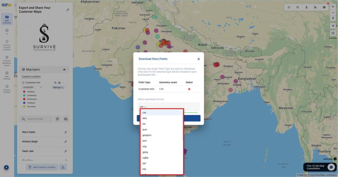This screenshot has width=338, height=177.
Task: Open the Base Map switcher icon
Action: tap(333, 33)
